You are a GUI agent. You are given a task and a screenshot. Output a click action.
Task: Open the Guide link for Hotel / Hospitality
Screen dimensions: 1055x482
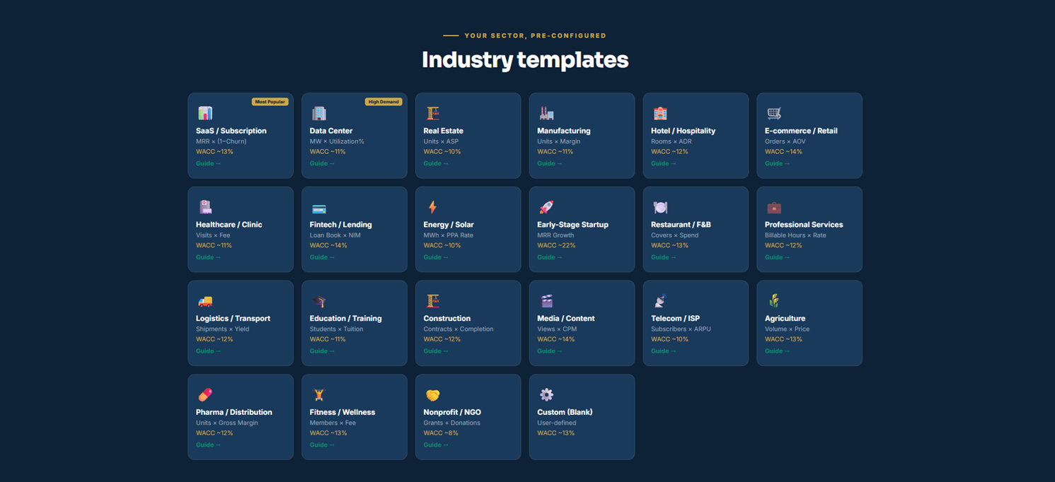click(663, 163)
